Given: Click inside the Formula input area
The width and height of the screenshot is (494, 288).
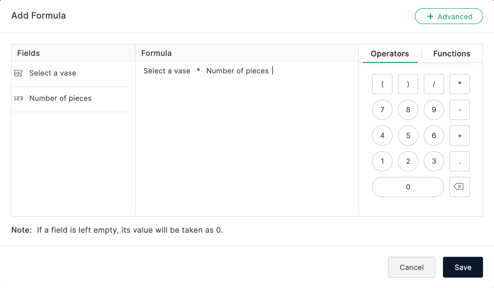Looking at the screenshot, I should pos(247,137).
